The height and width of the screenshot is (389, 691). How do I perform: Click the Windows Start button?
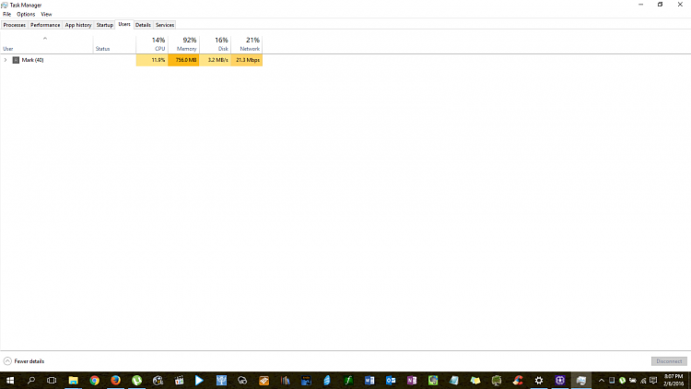[x=10, y=380]
